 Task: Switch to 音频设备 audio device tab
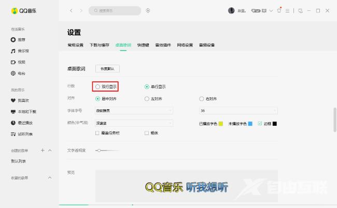(207, 45)
